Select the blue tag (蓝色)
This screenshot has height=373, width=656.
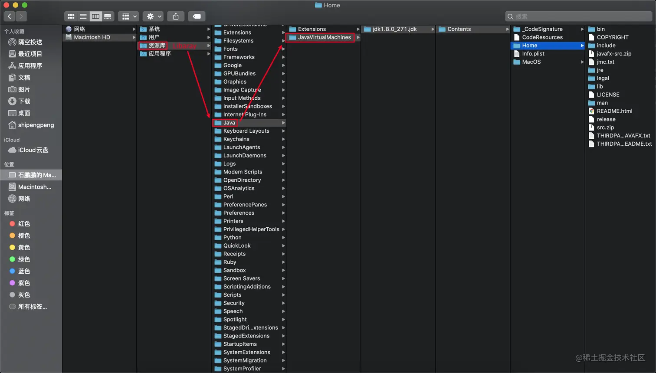pos(31,271)
